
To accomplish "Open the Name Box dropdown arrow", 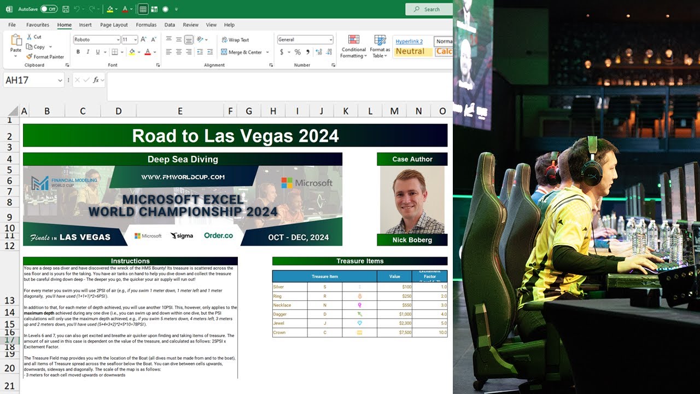I will [60, 80].
